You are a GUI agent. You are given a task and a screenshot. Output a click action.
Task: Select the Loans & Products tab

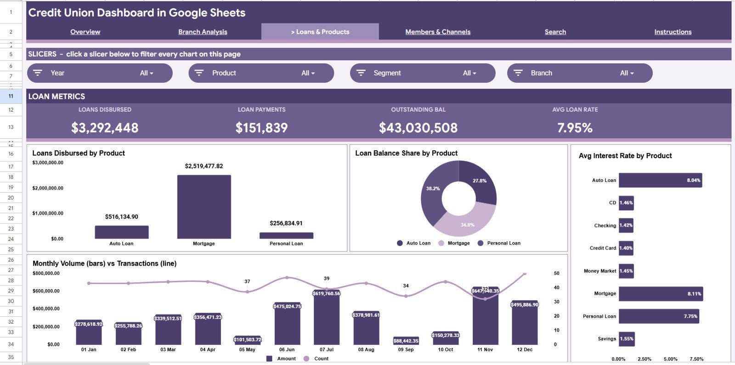[x=320, y=32]
